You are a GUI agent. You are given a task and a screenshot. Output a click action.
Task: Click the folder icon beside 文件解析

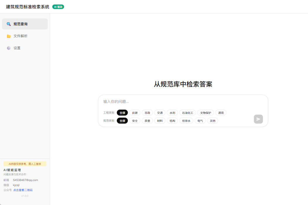tap(9, 36)
